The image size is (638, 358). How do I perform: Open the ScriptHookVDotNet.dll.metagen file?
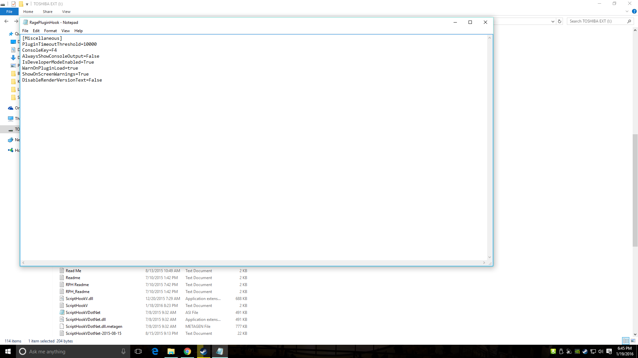pos(94,327)
